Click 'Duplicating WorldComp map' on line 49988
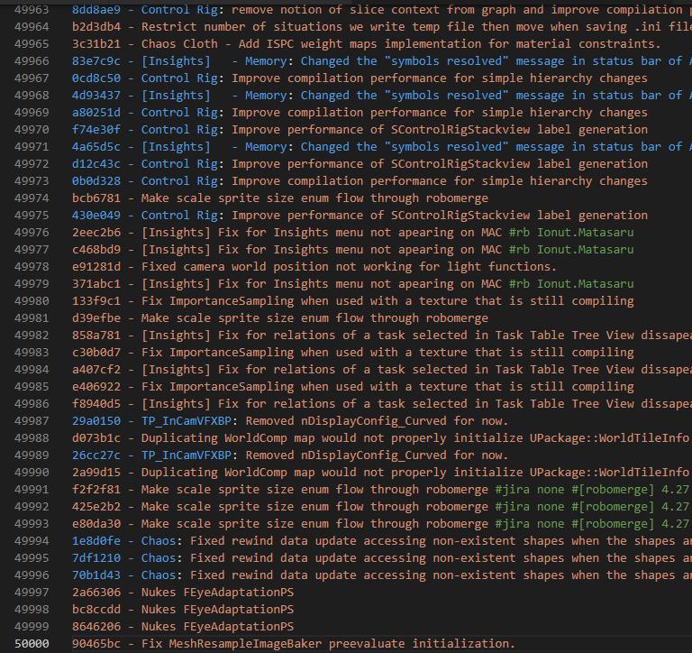The image size is (692, 653). tap(228, 438)
